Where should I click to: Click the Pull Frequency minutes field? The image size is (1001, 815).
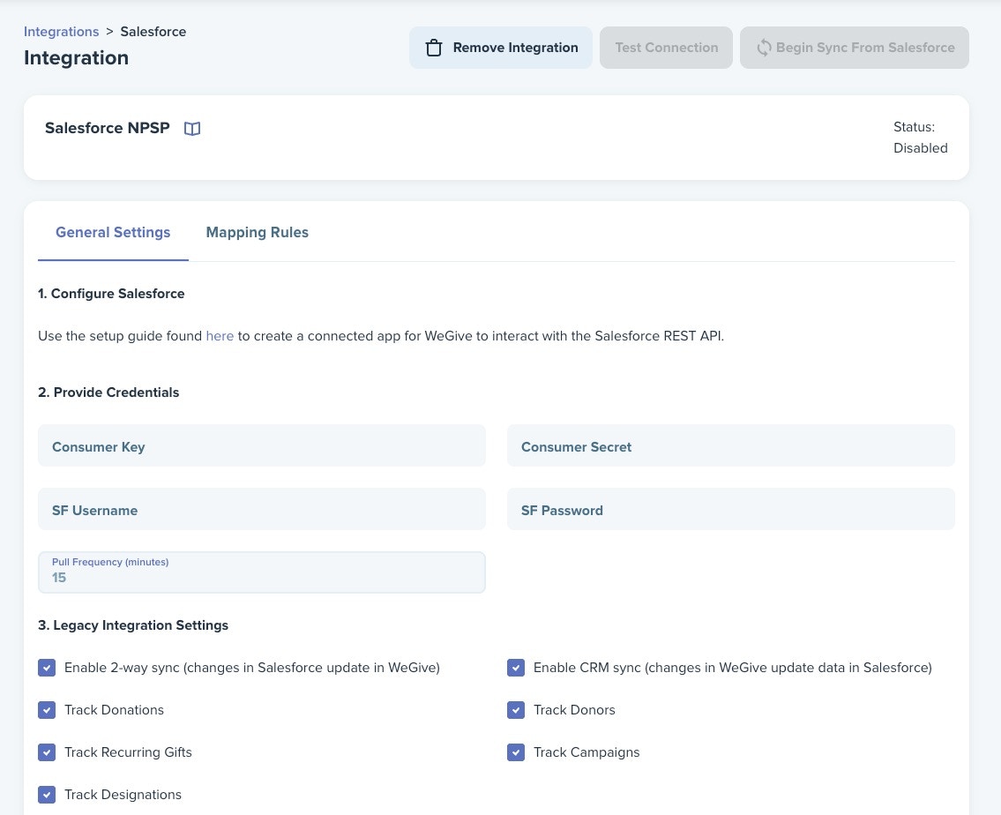(x=261, y=572)
